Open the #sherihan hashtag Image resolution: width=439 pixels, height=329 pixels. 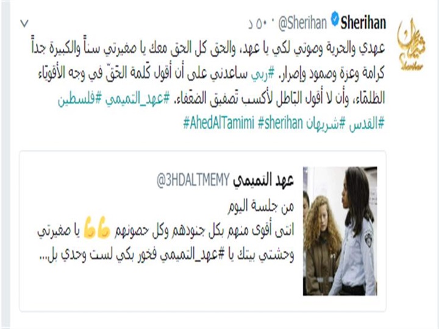pos(280,123)
